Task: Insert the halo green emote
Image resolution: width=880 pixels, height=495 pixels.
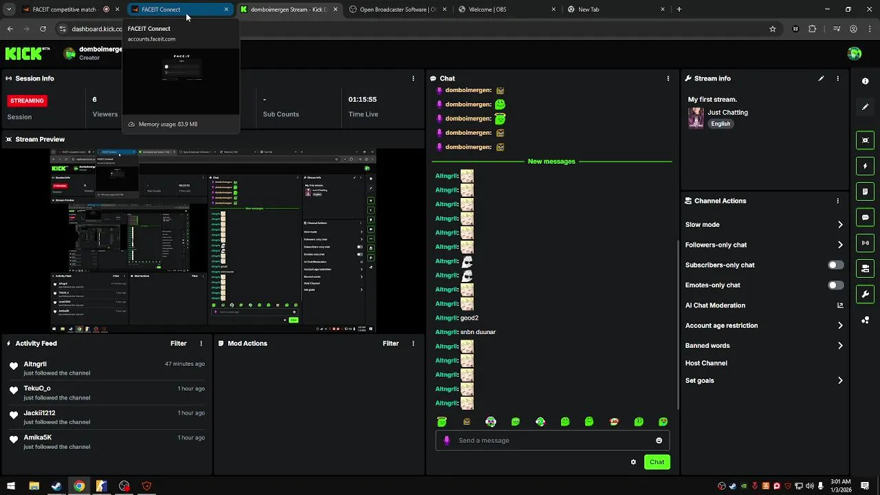Action: point(442,421)
